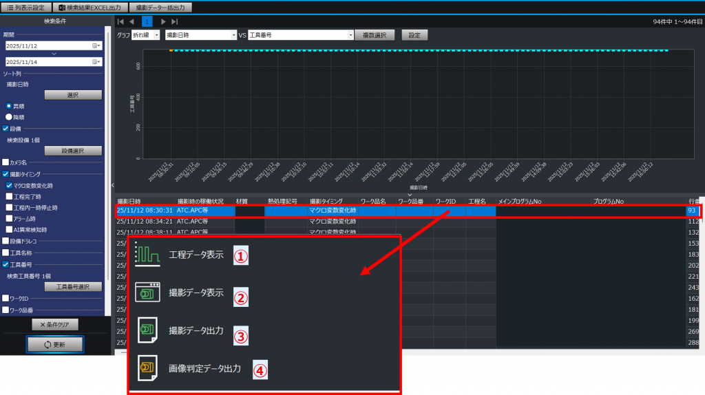
Task: Open the 工具番号 axis dropdown
Action: (x=351, y=34)
